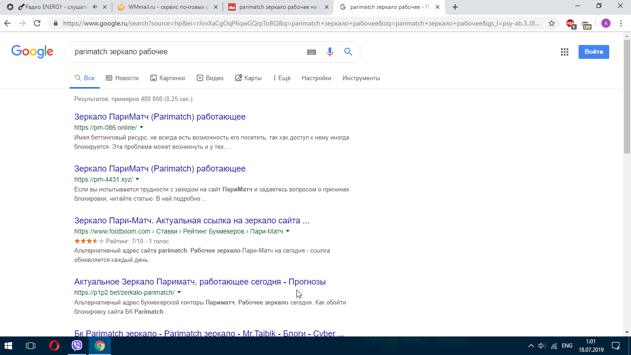
Task: Click the ENG language indicator in tray
Action: [x=567, y=346]
